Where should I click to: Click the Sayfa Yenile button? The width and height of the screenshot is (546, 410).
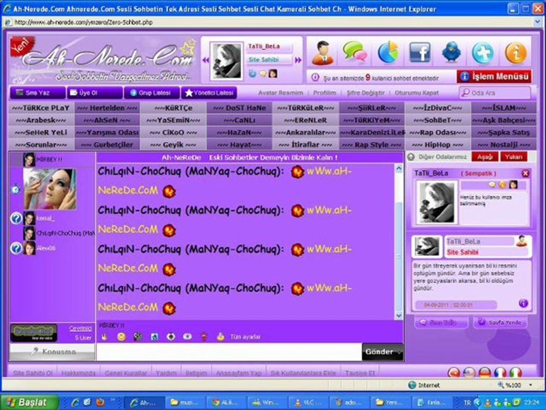pyautogui.click(x=500, y=322)
